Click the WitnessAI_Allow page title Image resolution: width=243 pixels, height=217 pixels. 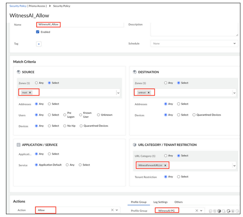click(29, 15)
